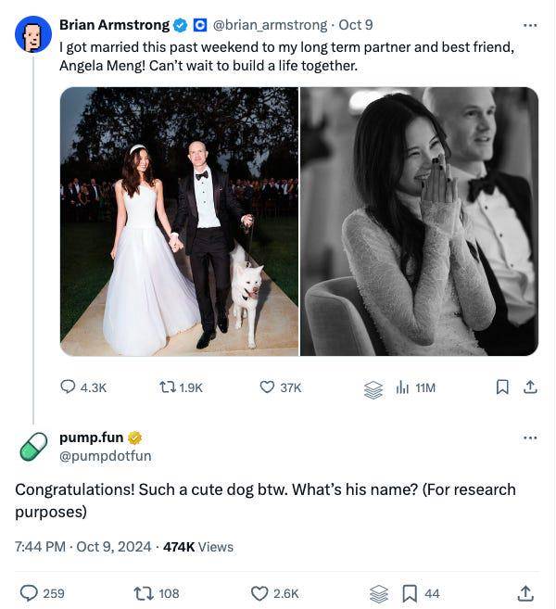Open Brian Armstrong's profile avatar
This screenshot has height=609, width=556.
[x=33, y=34]
